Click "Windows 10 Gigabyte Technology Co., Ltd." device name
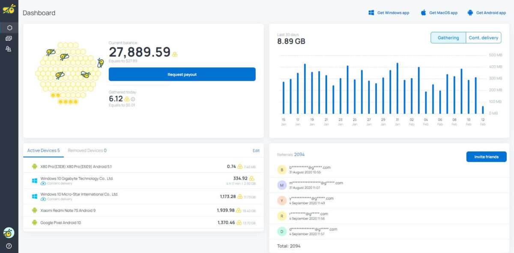The image size is (514, 253). [77, 178]
